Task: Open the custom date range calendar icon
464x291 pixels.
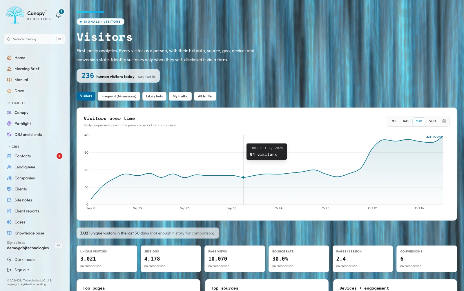Action: pos(444,121)
